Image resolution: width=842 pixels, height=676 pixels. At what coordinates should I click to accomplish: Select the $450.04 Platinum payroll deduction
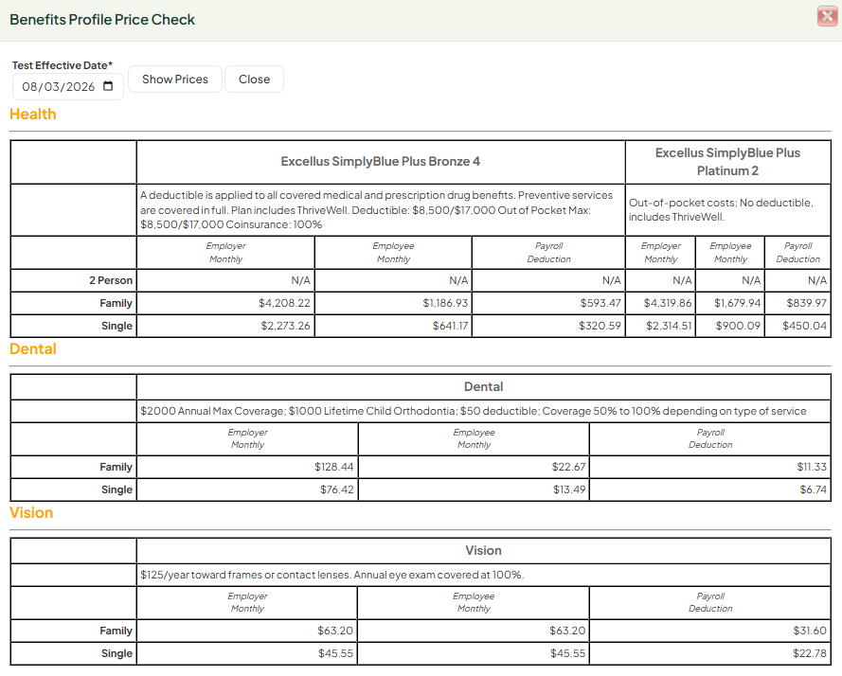pos(804,326)
